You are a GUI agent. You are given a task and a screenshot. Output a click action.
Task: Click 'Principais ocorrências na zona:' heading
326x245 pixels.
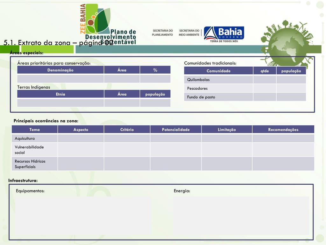point(46,121)
